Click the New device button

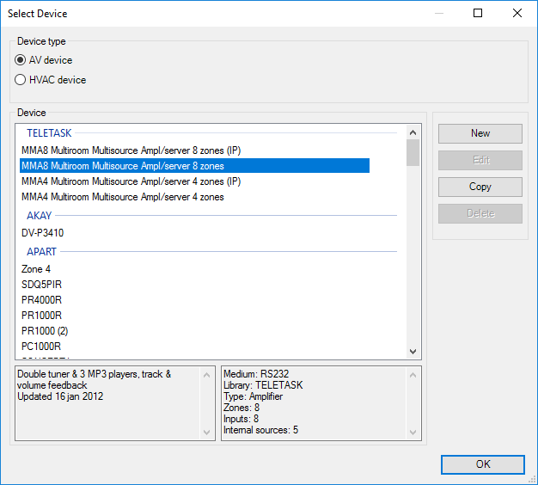[x=480, y=133]
